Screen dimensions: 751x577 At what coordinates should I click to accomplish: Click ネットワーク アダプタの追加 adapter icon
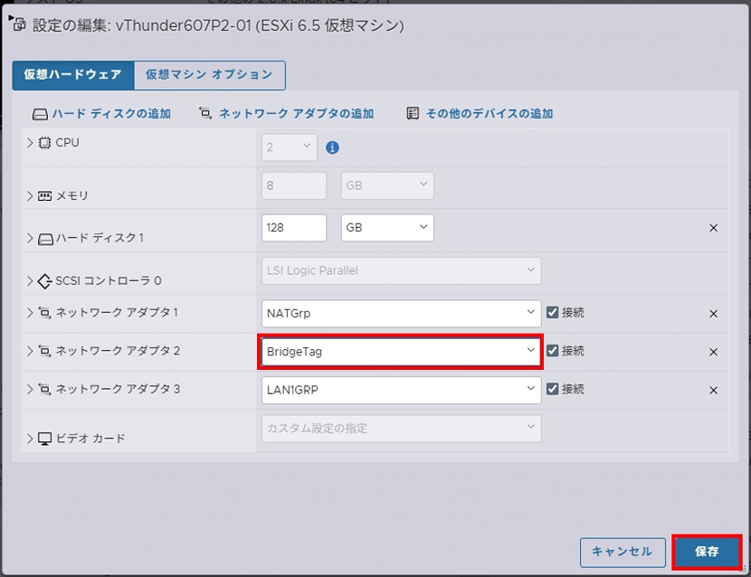click(x=205, y=114)
